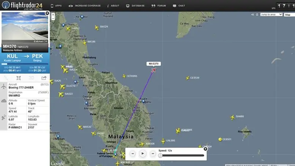Select the SIA322 aircraft icon
295x166 pixels.
click(61, 94)
